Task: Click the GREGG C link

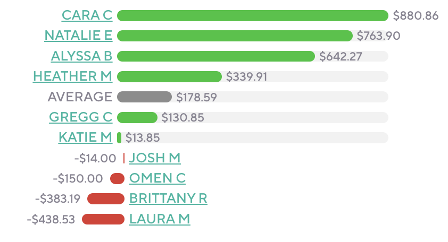Action: [80, 117]
